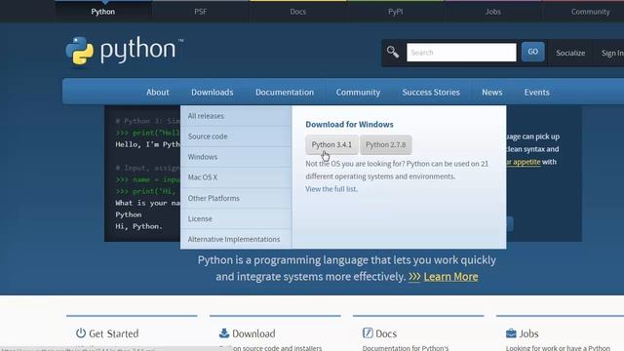The width and height of the screenshot is (624, 351).
Task: Click the GO search button
Action: [533, 52]
